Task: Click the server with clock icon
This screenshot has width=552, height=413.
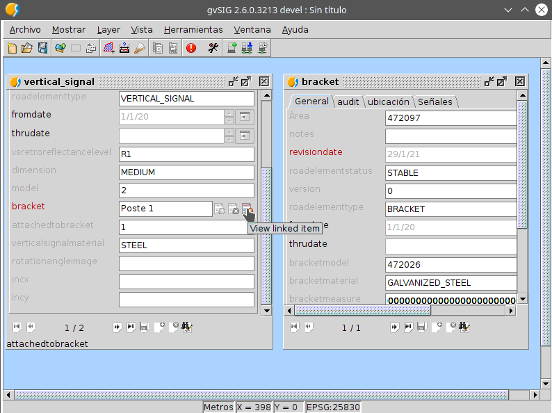Action: [x=263, y=48]
